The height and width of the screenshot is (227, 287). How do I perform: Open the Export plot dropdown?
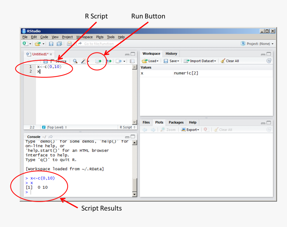click(190, 130)
